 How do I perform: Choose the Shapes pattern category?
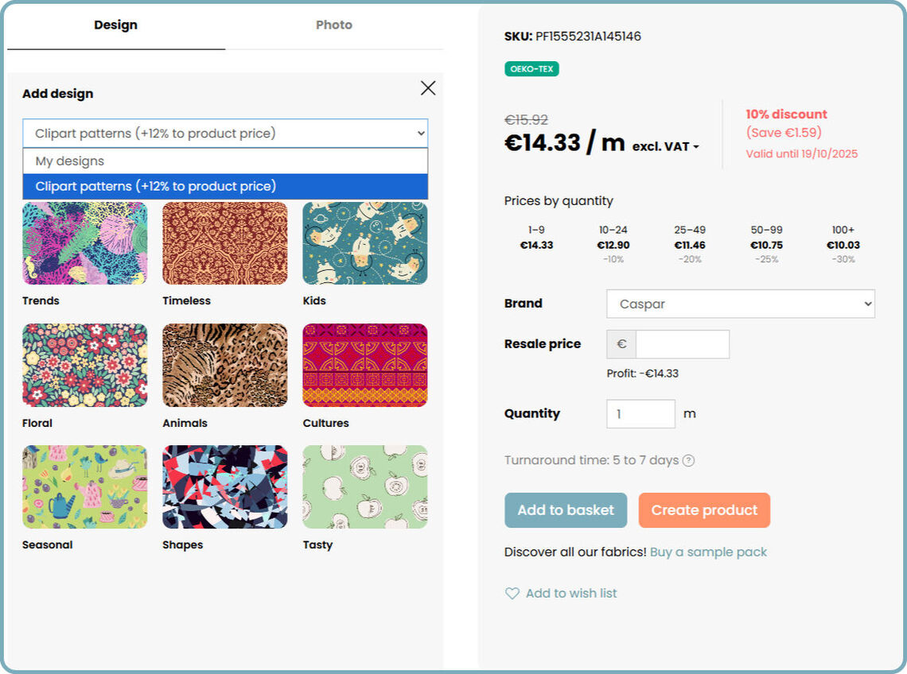pyautogui.click(x=225, y=486)
